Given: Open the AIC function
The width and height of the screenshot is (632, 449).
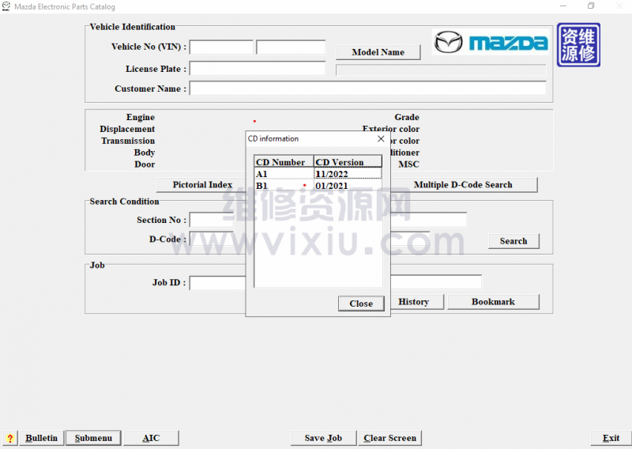Looking at the screenshot, I should click(151, 438).
